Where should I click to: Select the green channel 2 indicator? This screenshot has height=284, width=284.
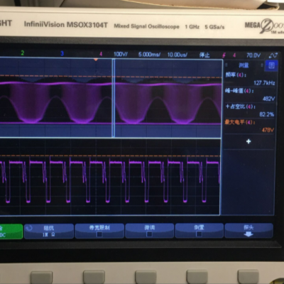[23, 53]
